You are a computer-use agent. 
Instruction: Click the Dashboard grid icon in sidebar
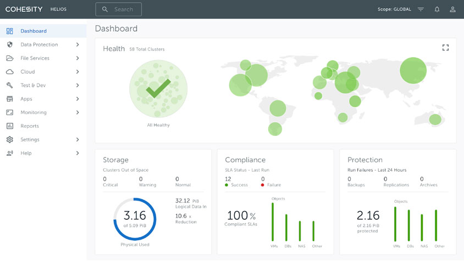point(9,31)
